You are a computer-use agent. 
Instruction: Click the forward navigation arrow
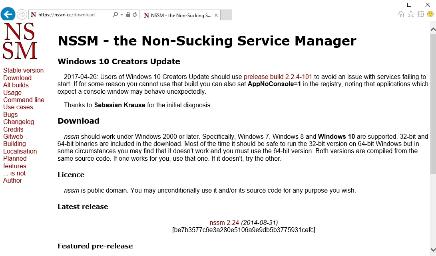(x=22, y=14)
